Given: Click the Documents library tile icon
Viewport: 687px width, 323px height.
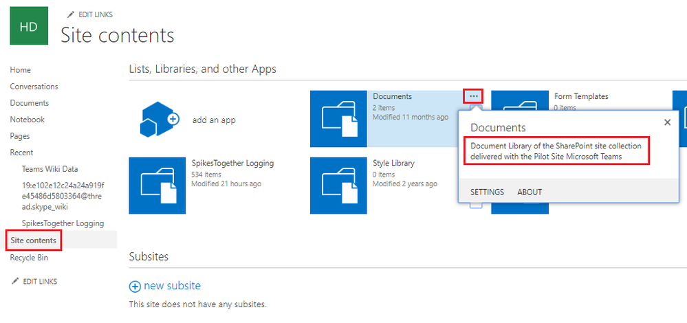Looking at the screenshot, I should 338,119.
